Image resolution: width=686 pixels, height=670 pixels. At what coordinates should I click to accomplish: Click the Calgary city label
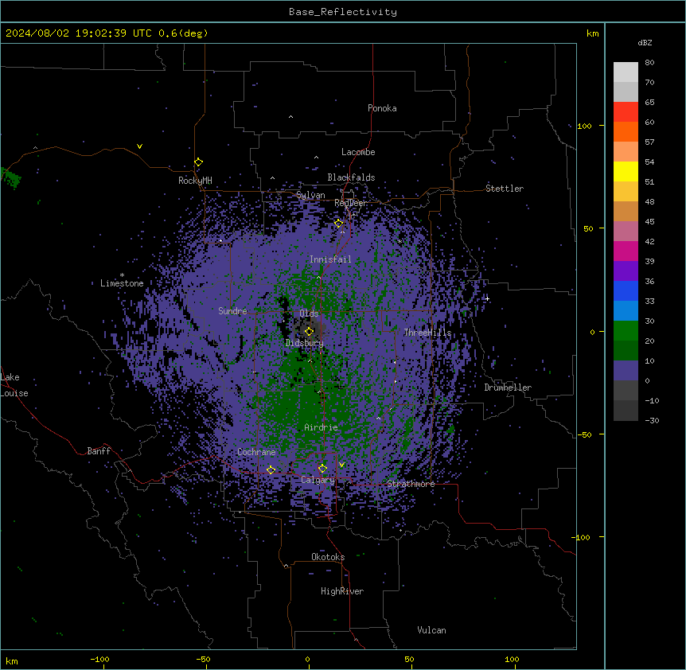318,480
